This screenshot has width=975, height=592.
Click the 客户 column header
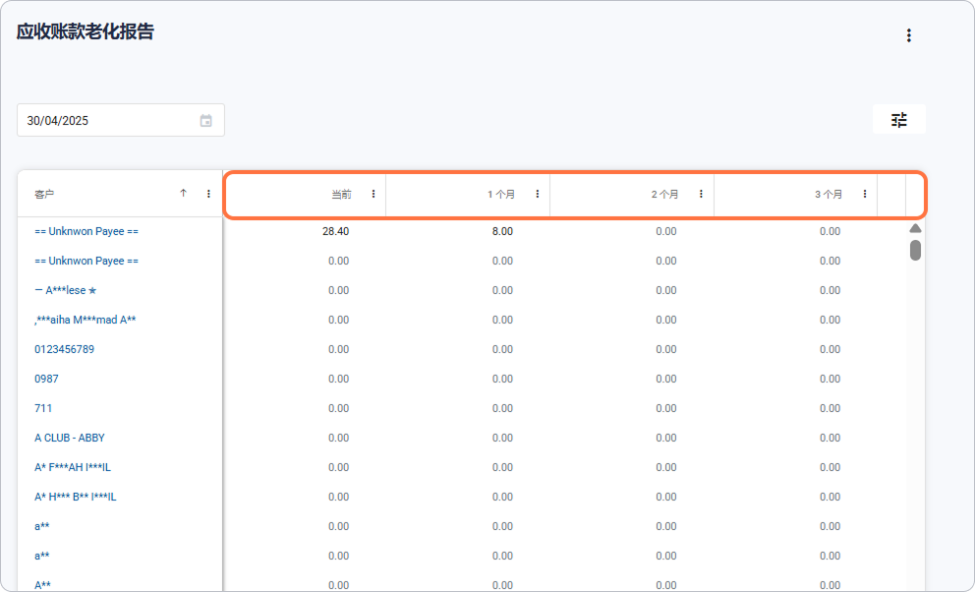tap(120, 194)
